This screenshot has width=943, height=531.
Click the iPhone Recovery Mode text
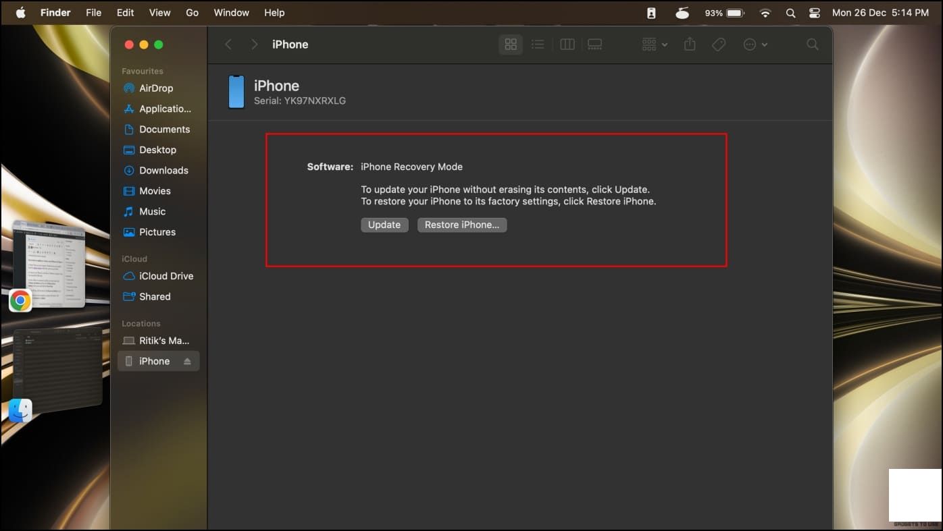411,167
